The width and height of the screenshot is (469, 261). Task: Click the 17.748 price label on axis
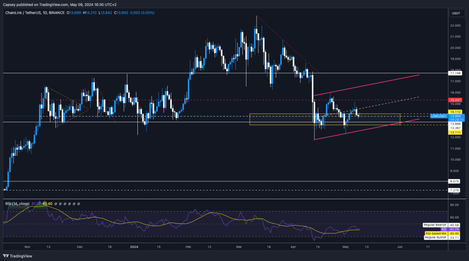[455, 73]
